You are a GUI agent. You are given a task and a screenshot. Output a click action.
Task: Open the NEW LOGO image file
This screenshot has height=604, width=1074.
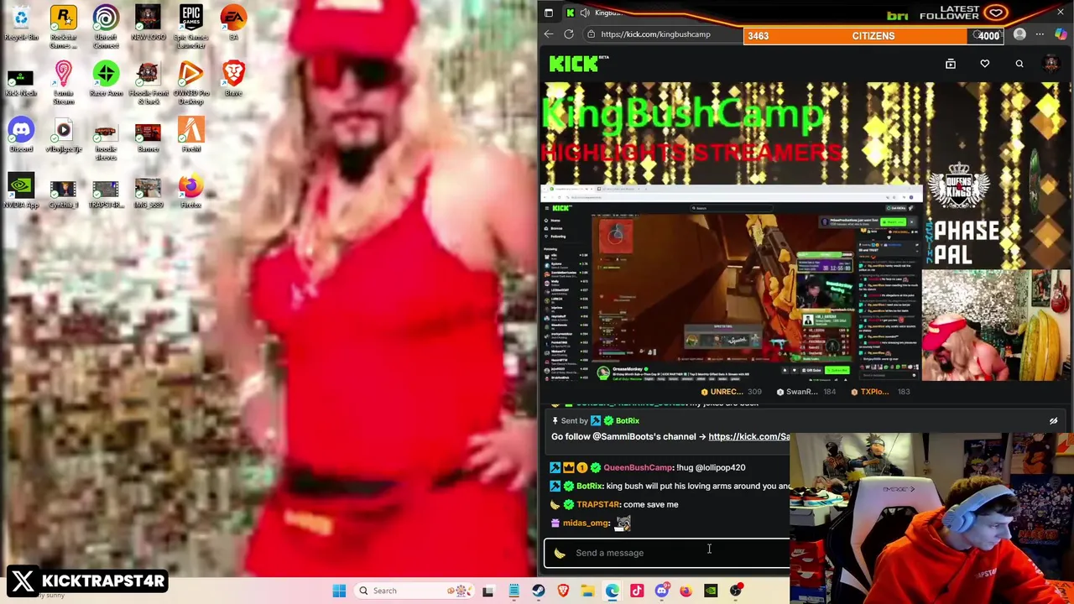pyautogui.click(x=148, y=23)
